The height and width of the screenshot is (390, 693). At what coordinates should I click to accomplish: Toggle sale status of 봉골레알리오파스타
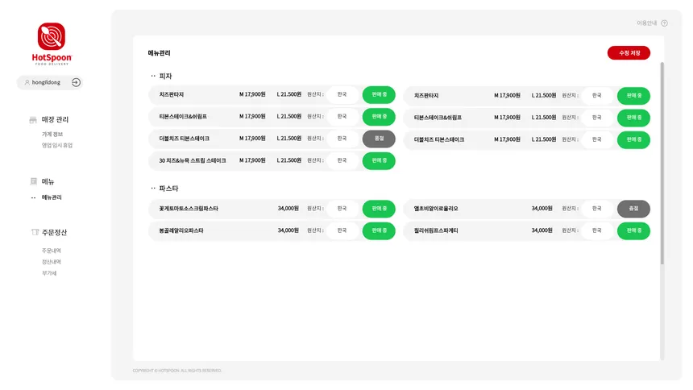[x=379, y=230]
